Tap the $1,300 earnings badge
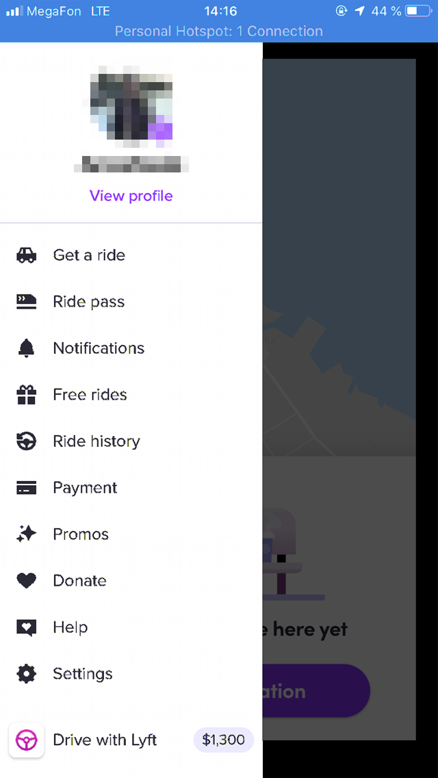Image resolution: width=438 pixels, height=778 pixels. pos(223,740)
